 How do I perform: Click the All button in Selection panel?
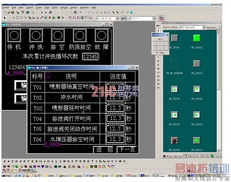[160, 39]
